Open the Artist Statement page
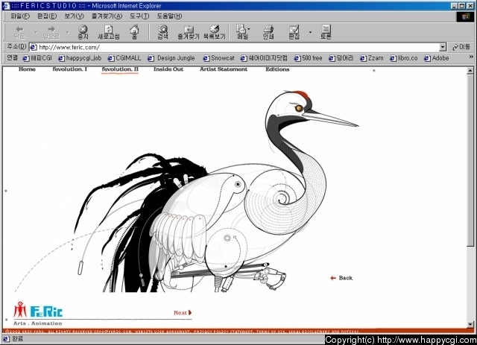 point(224,69)
